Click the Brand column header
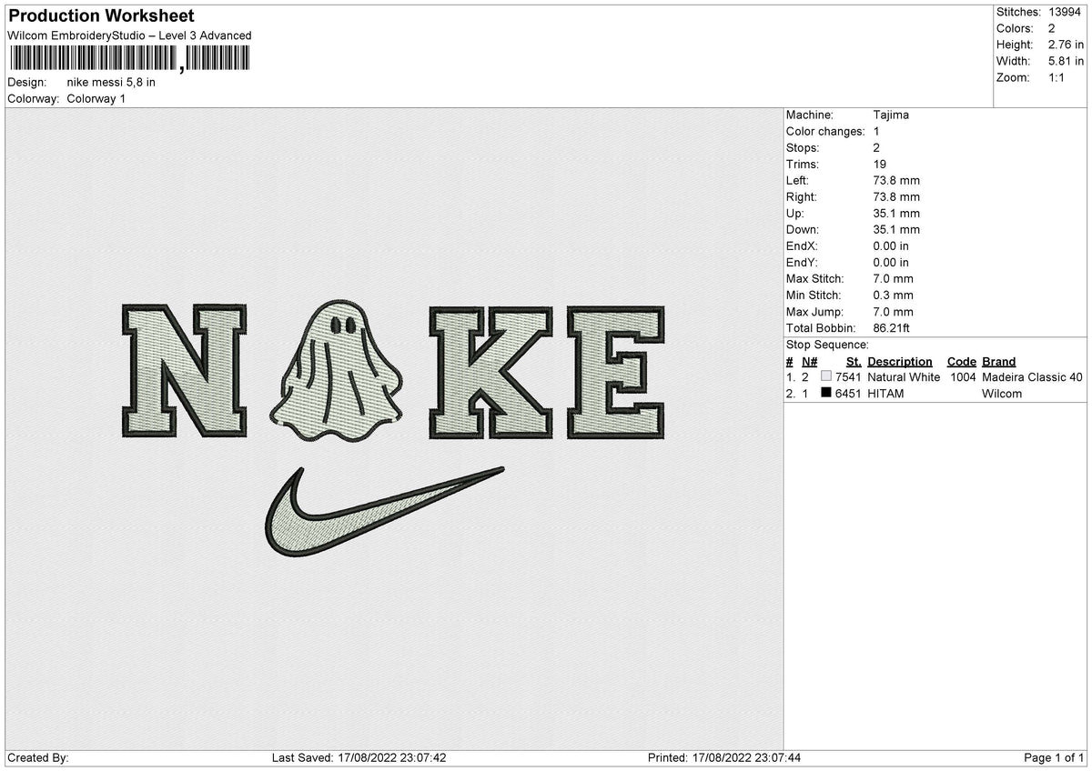 997,361
